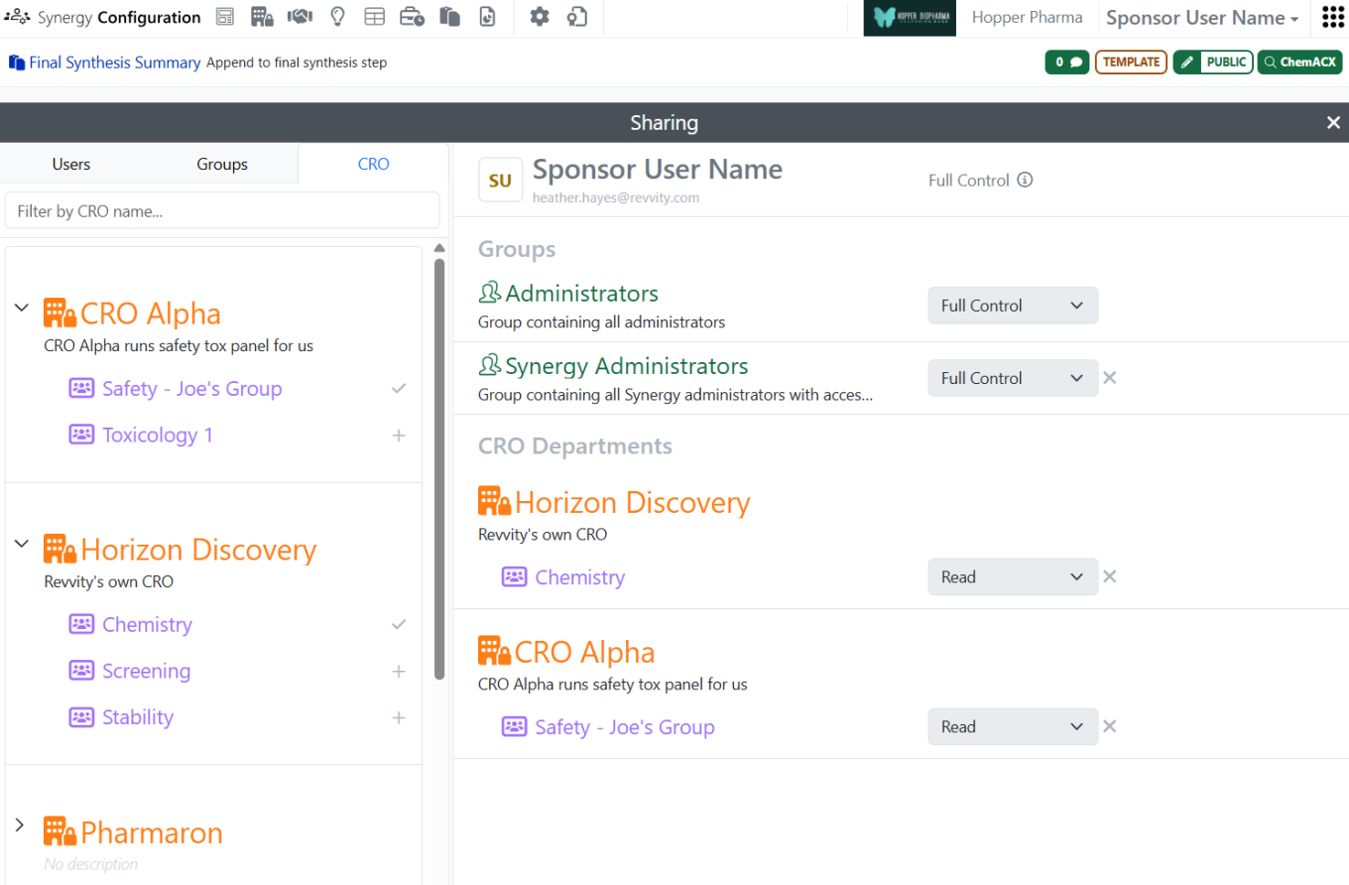This screenshot has width=1349, height=885.
Task: Click the certificate document icon in toolbar
Action: click(577, 17)
